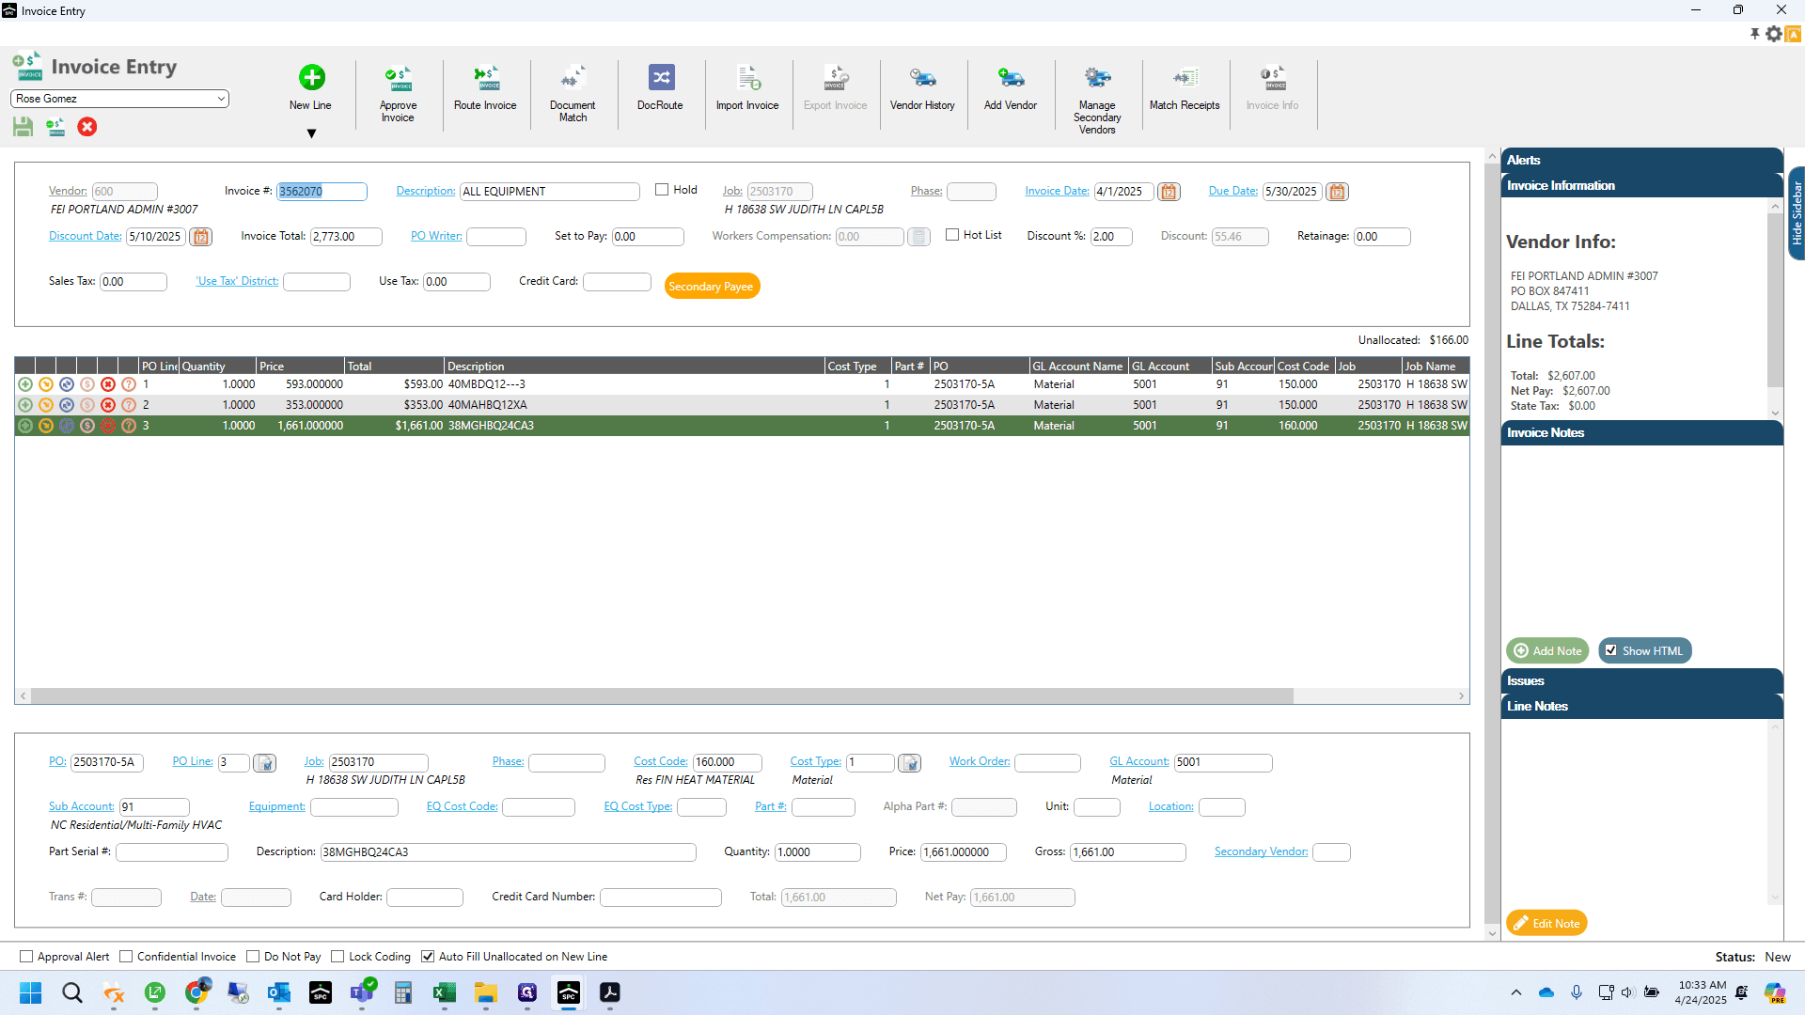Open Manage Secondary Vendors
The height and width of the screenshot is (1015, 1805).
pos(1097,77)
